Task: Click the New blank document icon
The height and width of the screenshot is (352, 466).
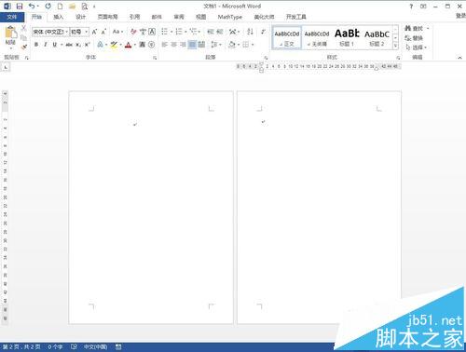Action: coord(61,6)
